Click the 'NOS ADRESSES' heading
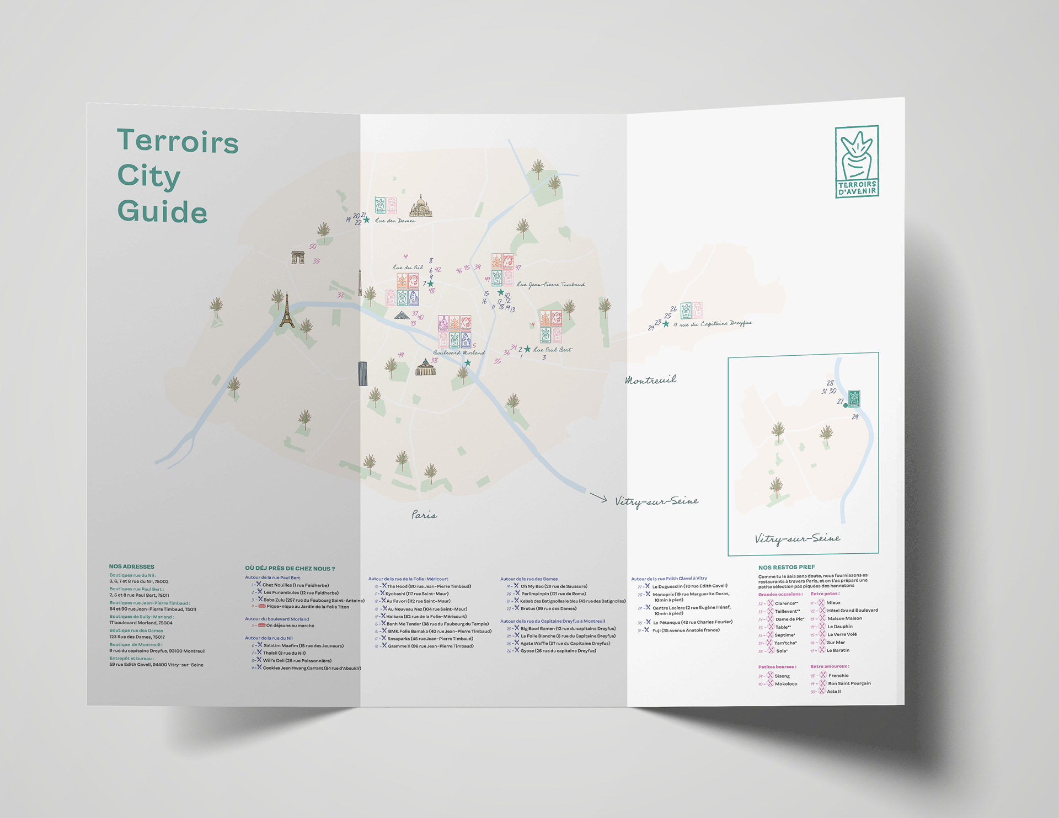Viewport: 1059px width, 818px height. 132,566
